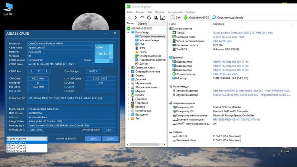Collapse the Комп'ютер tree node

pos(128,32)
